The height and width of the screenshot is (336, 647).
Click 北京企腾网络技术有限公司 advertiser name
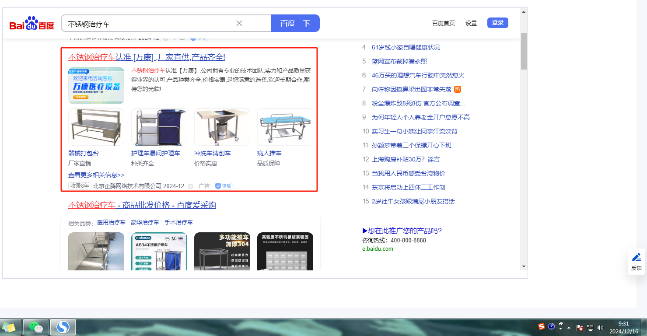127,186
